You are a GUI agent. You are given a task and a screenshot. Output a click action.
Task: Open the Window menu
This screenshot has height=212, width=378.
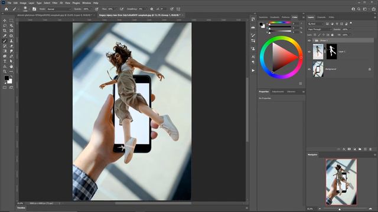pos(87,3)
